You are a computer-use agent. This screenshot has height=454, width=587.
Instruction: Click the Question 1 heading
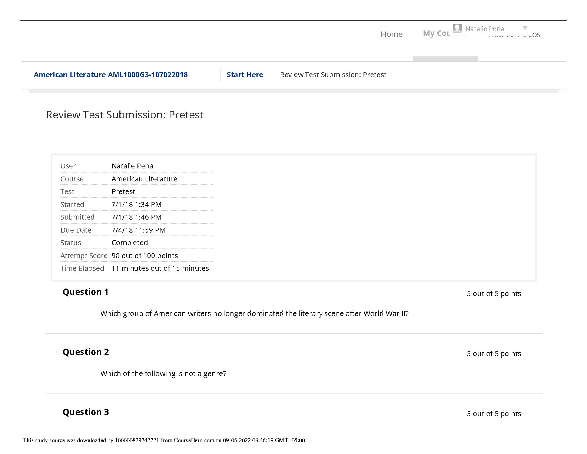point(86,292)
